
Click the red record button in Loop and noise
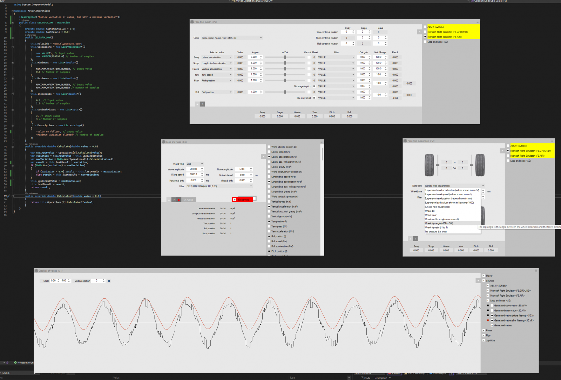[x=179, y=200]
